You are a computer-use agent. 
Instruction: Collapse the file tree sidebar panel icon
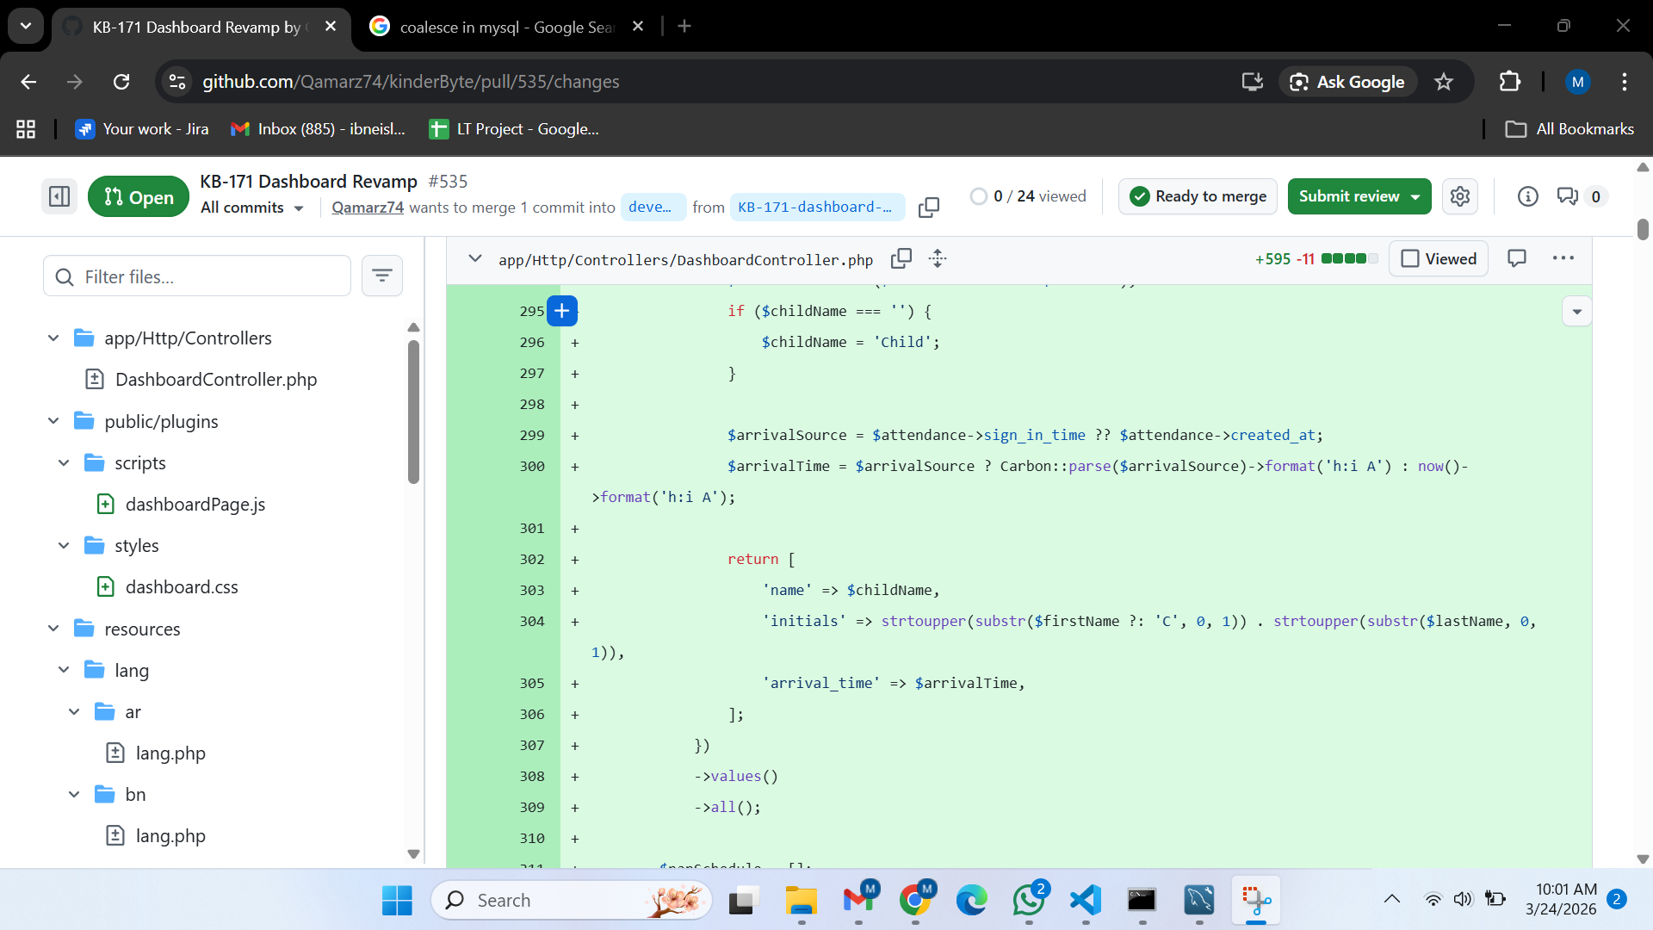59,196
